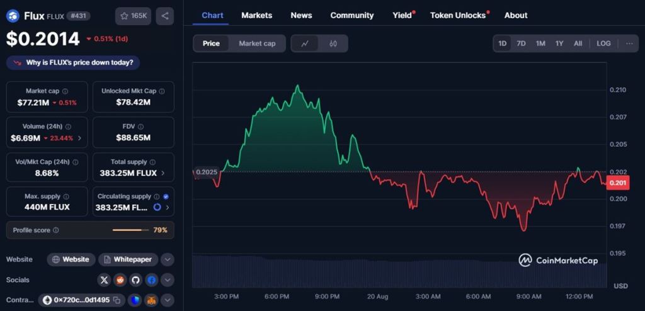This screenshot has width=645, height=311.
Task: Click the MetaMask fox icon
Action: [x=151, y=300]
